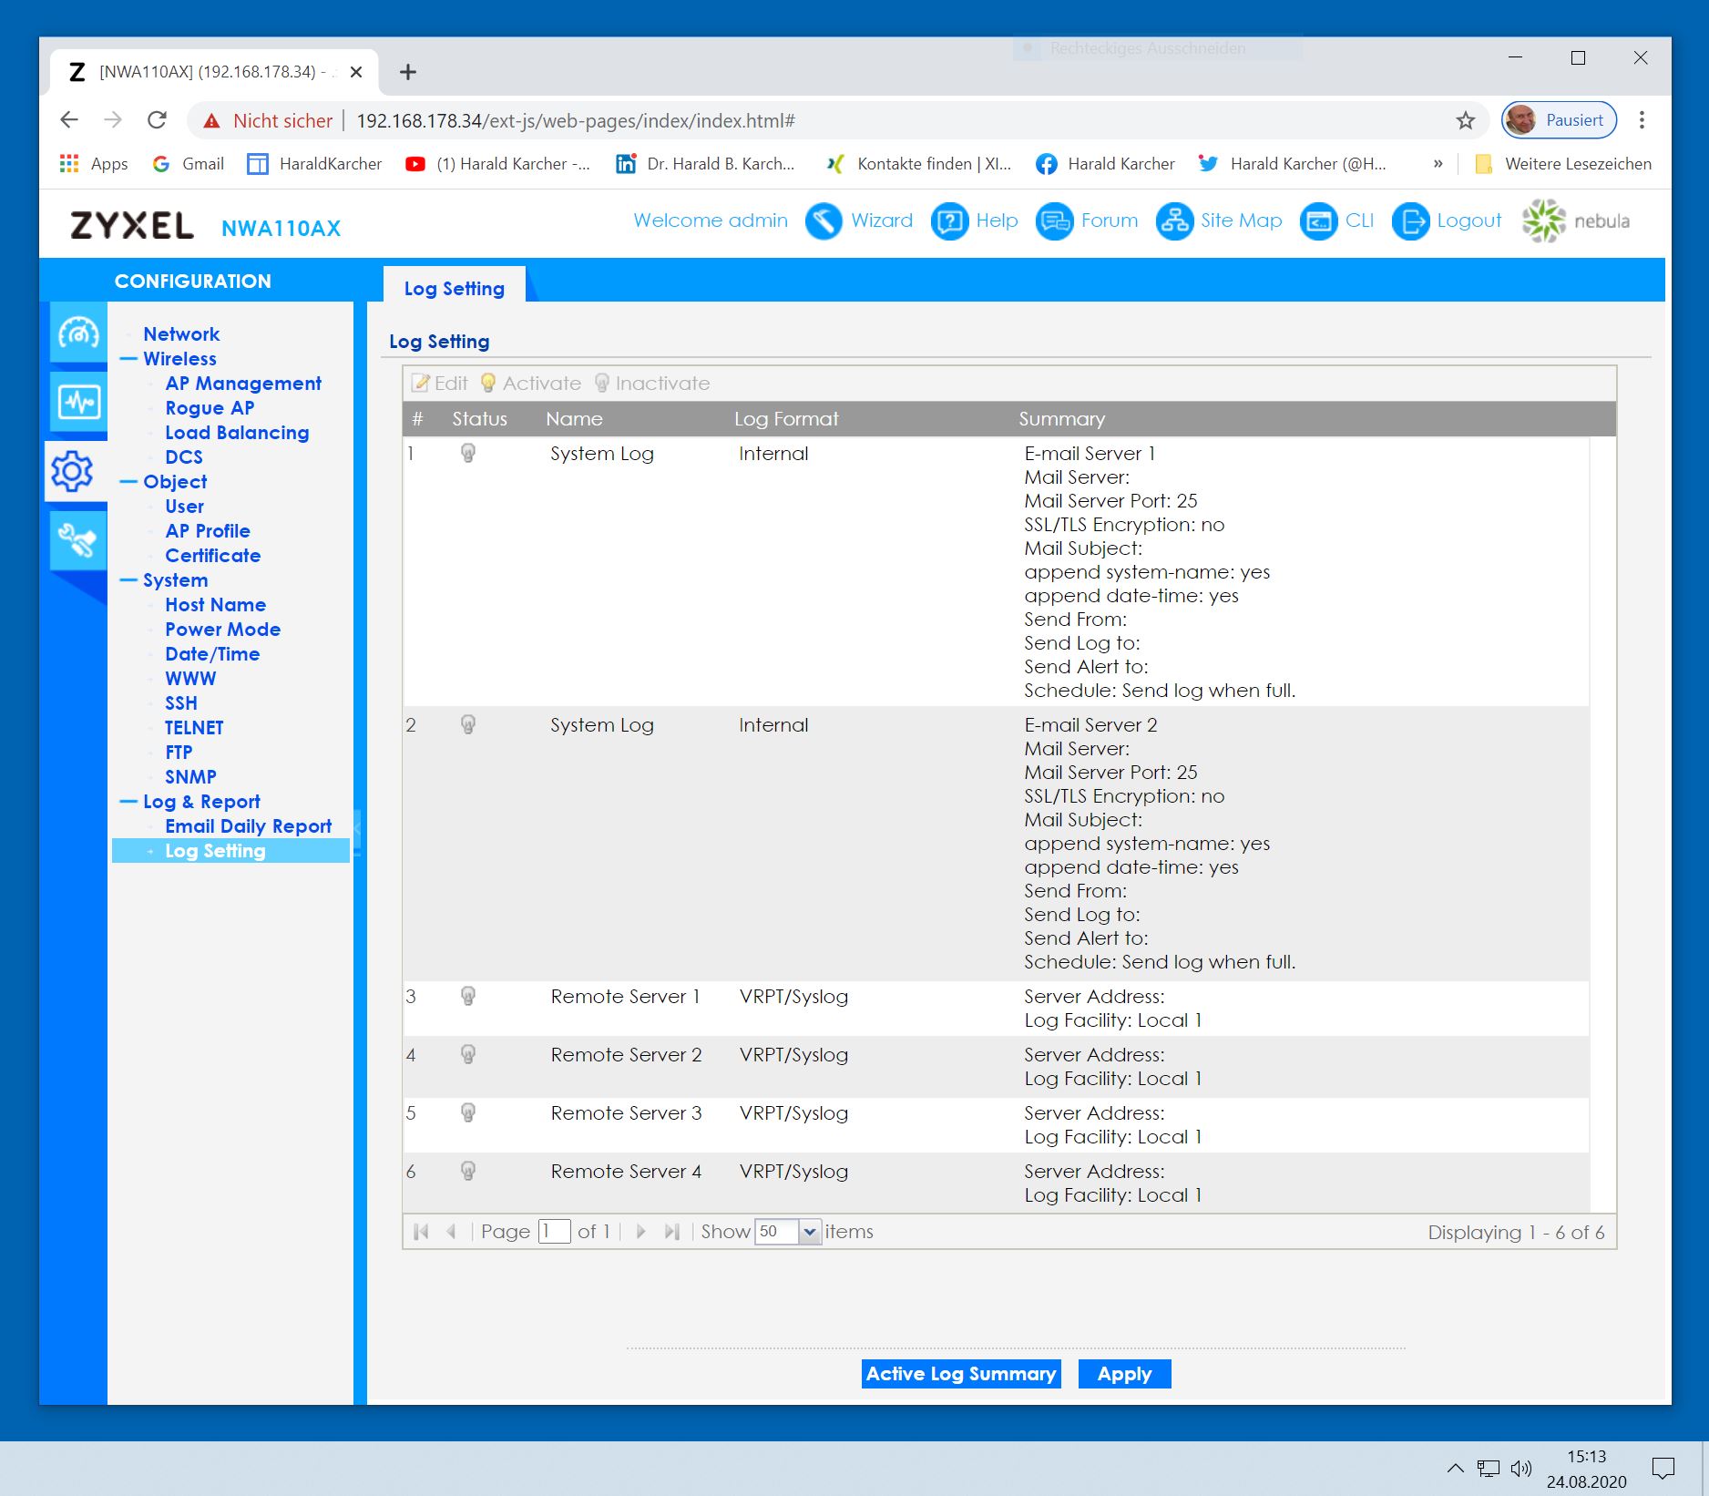Open Email Daily Report menu item

[248, 826]
